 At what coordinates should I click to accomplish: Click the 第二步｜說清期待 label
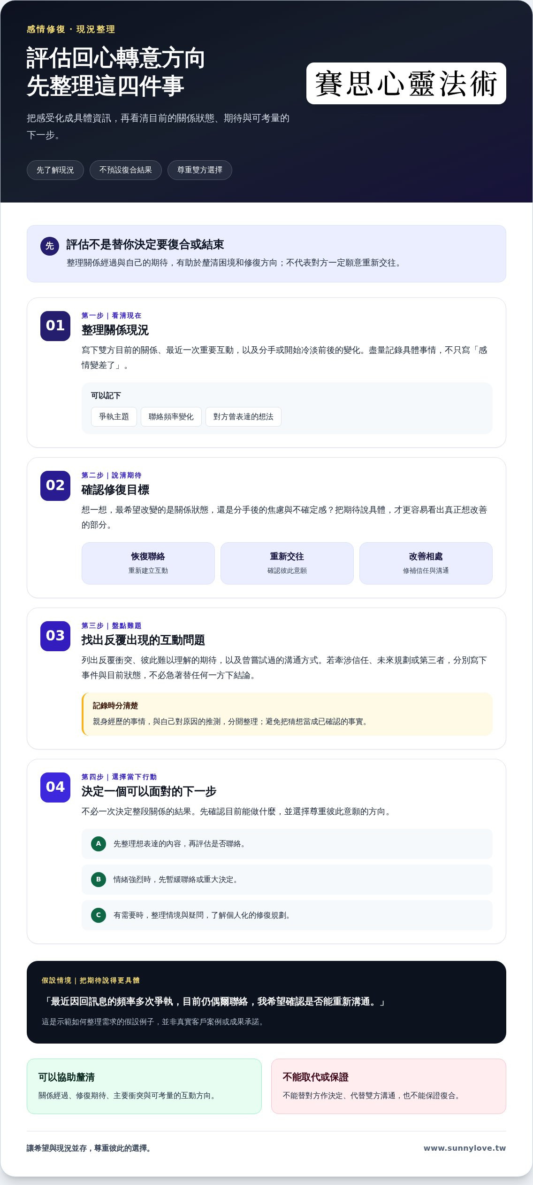click(111, 476)
